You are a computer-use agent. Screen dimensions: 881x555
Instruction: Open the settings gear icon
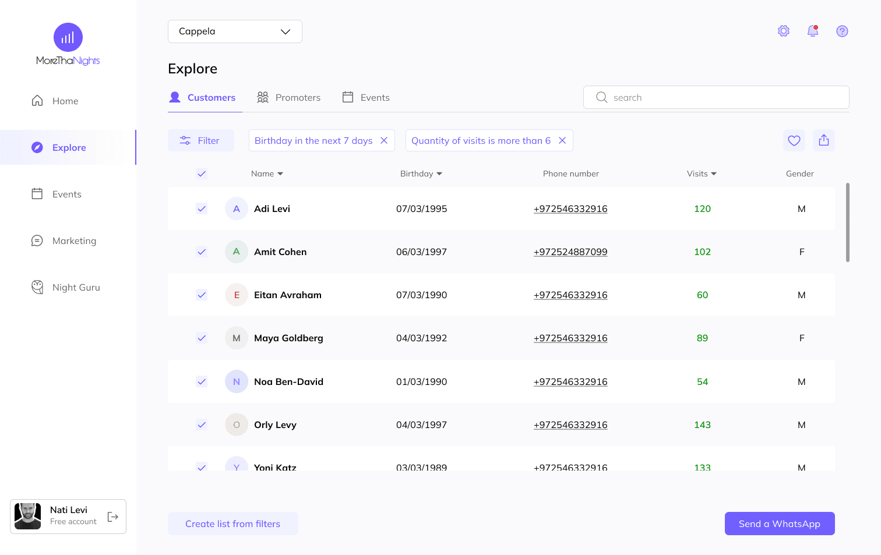click(784, 31)
